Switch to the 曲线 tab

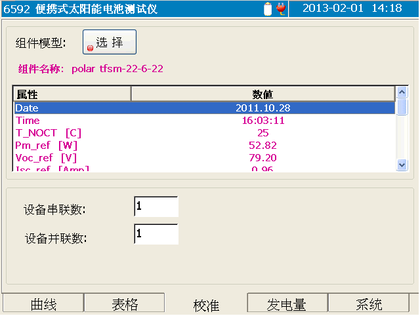(x=43, y=304)
